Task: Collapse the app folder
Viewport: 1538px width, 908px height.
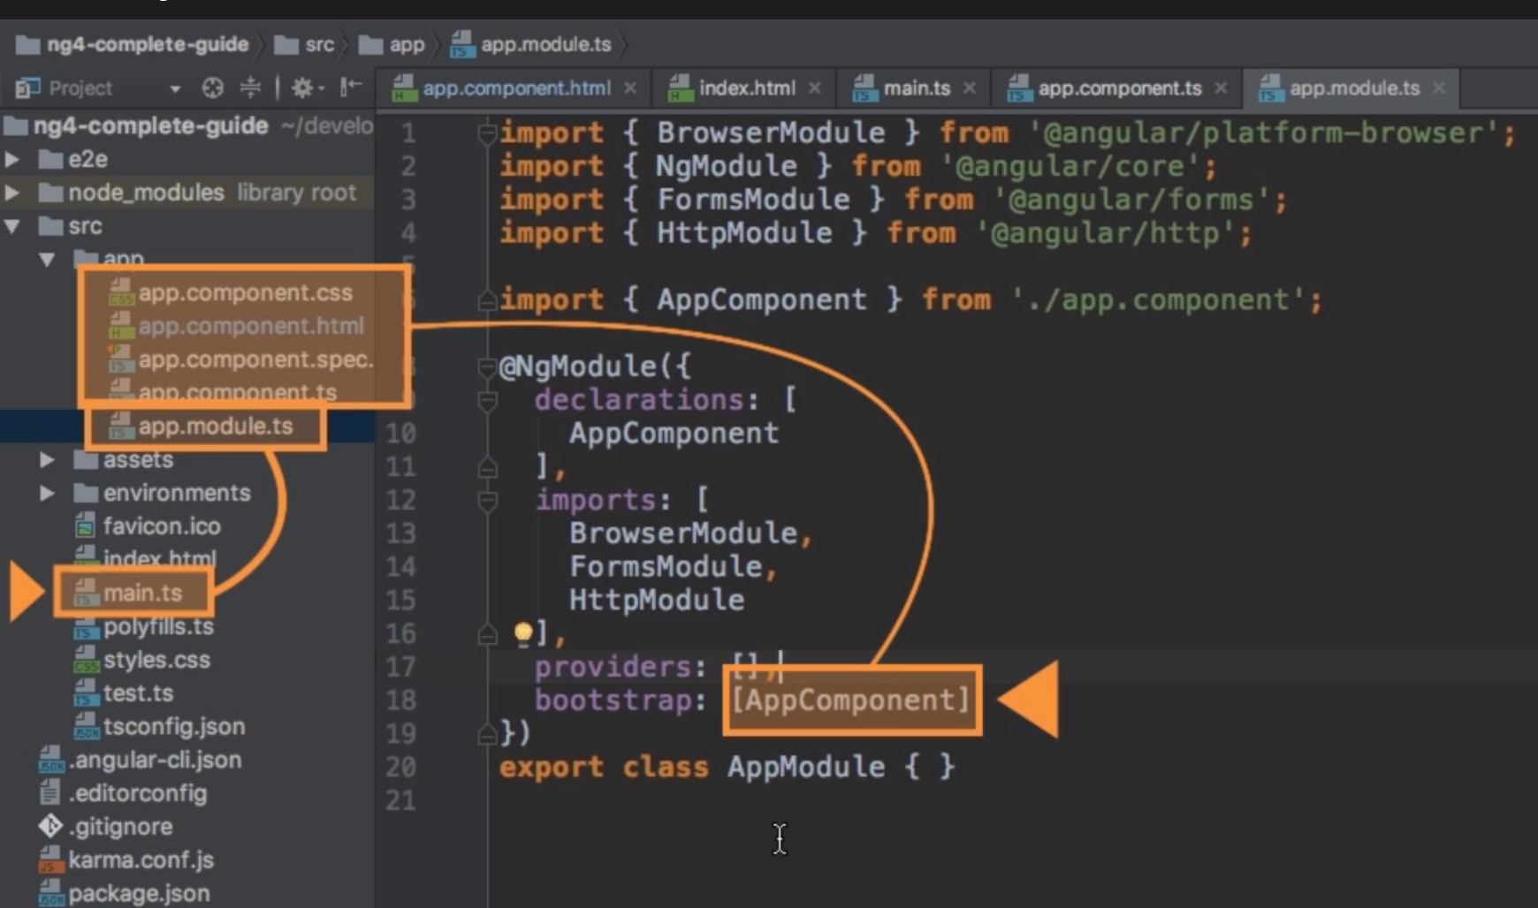Action: click(47, 260)
